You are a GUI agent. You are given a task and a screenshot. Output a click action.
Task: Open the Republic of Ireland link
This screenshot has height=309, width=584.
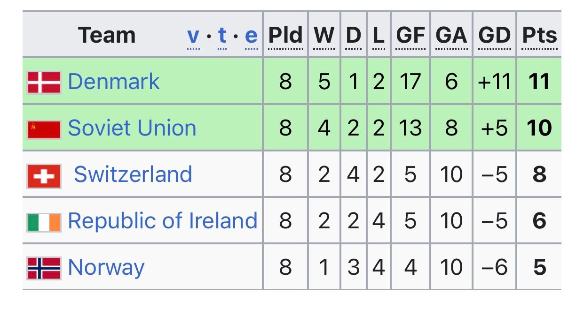click(x=163, y=220)
